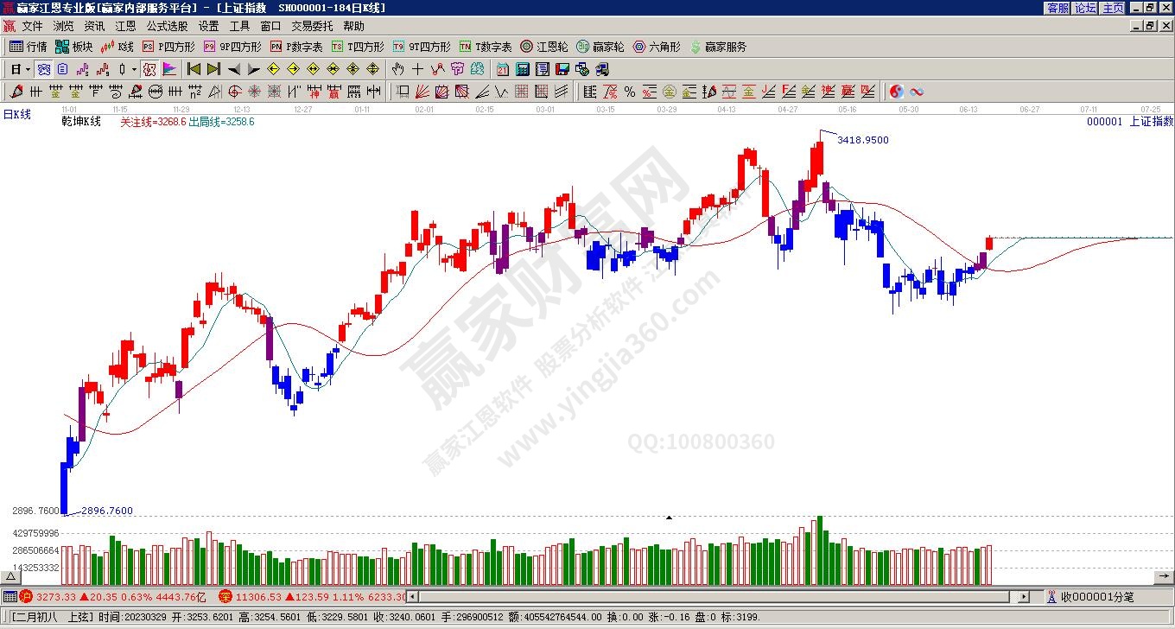The image size is (1175, 629).
Task: Open the 江恩轮 (Gann wheel) tool
Action: tap(543, 47)
